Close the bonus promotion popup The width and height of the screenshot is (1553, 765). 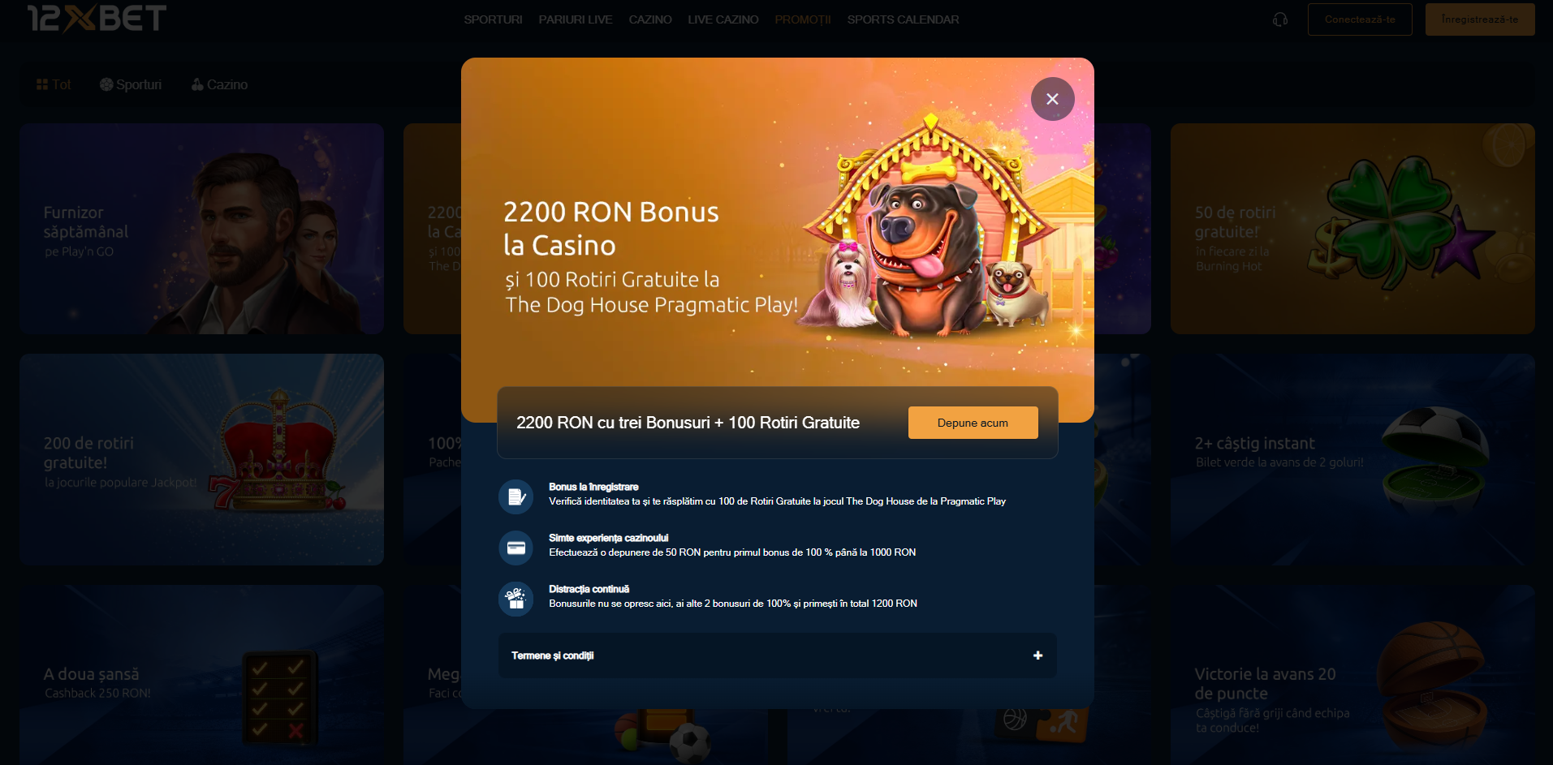coord(1052,99)
